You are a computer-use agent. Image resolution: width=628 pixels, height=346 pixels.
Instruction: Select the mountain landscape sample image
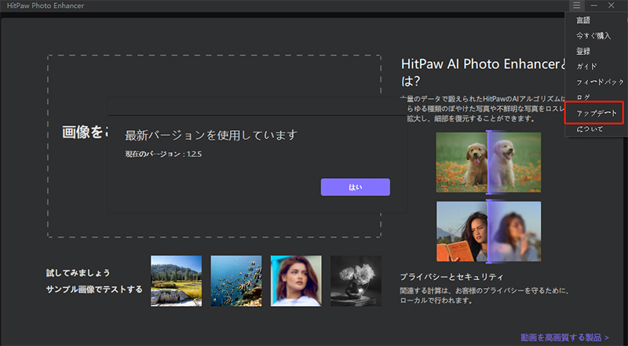176,281
